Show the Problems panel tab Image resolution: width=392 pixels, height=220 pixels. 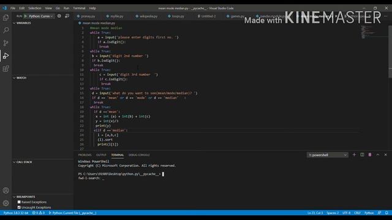point(85,155)
